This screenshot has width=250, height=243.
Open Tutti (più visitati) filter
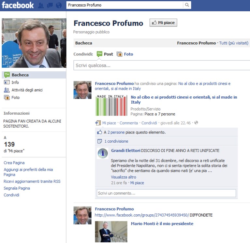tap(234, 43)
